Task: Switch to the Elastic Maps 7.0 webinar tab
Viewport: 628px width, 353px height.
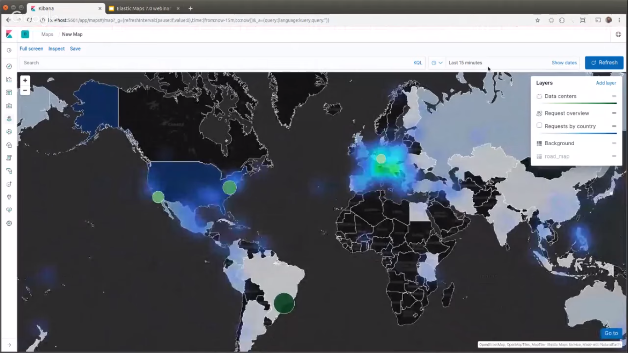Action: pos(143,8)
